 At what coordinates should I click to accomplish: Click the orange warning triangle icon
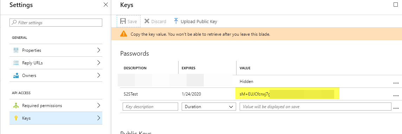[x=124, y=34]
